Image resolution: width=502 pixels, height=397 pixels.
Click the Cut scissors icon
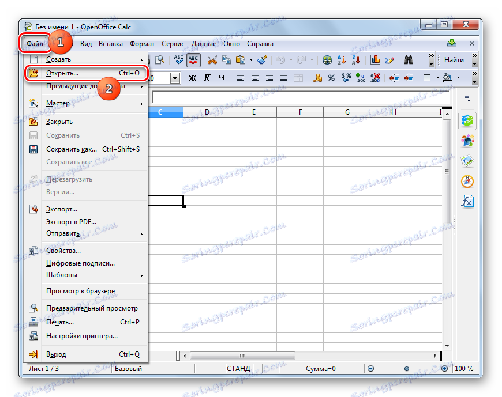click(212, 60)
